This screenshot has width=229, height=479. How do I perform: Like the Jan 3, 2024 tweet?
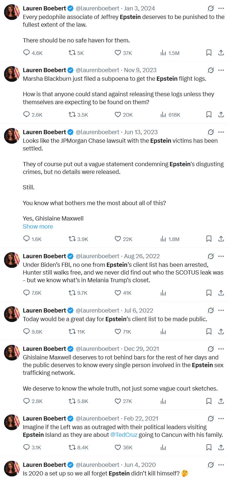(118, 53)
